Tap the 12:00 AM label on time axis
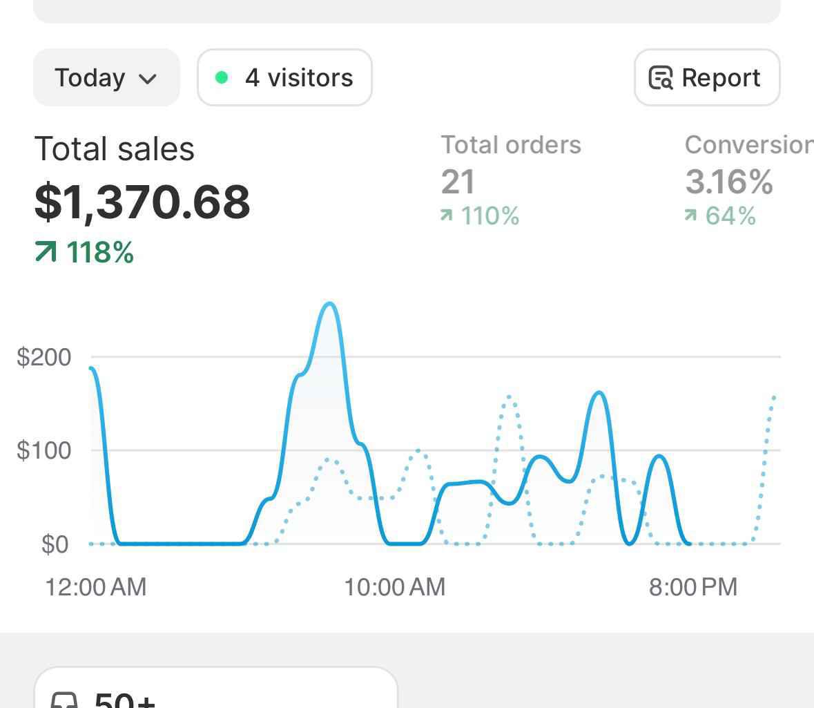This screenshot has height=708, width=814. [x=95, y=587]
